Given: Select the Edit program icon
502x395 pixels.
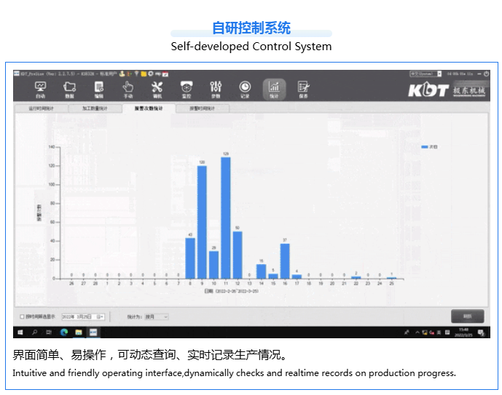Looking at the screenshot, I should coord(98,89).
